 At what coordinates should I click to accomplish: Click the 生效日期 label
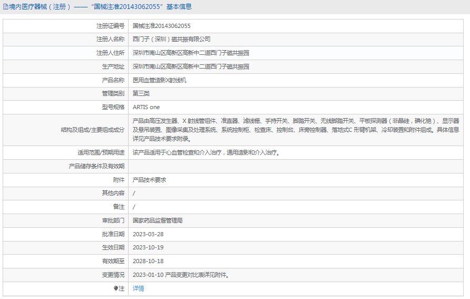point(113,247)
